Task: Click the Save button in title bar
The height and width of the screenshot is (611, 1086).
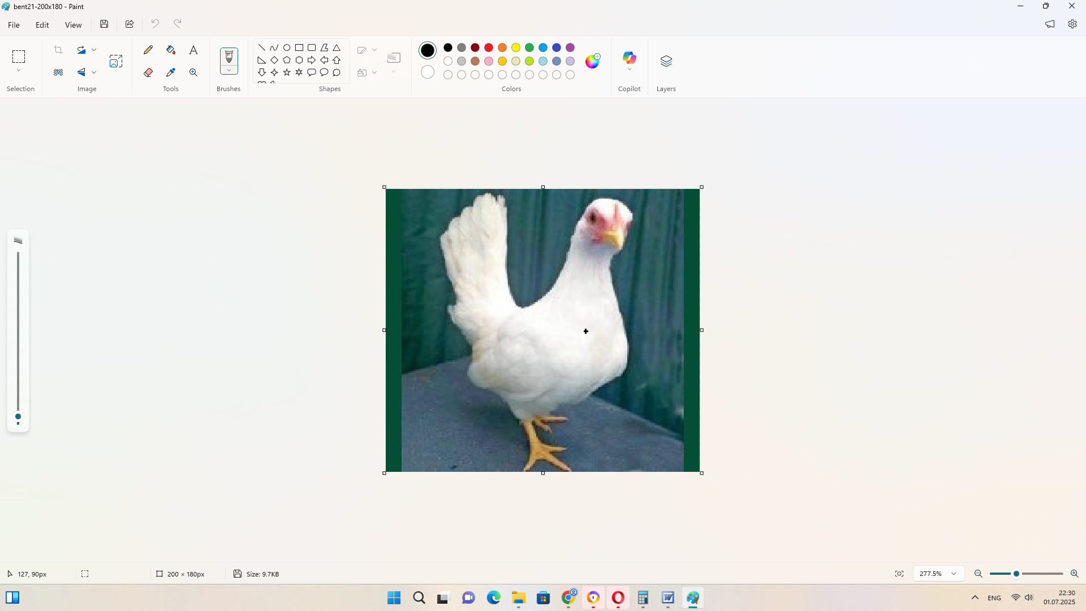Action: [x=104, y=24]
